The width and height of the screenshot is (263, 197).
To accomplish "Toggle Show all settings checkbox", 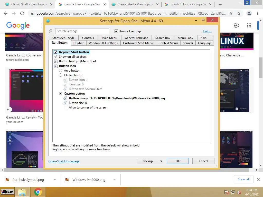I will (x=116, y=31).
